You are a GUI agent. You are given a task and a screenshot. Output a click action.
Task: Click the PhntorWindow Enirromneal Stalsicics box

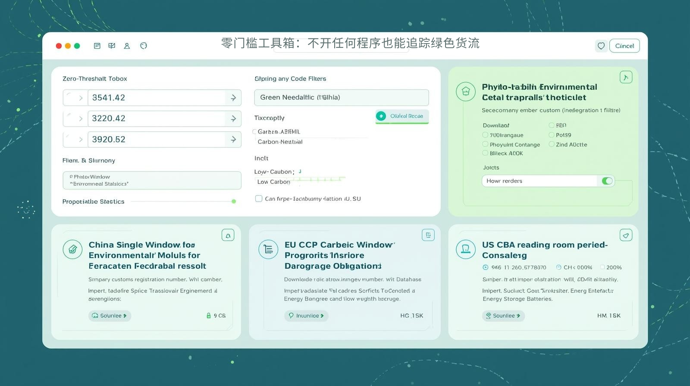152,181
